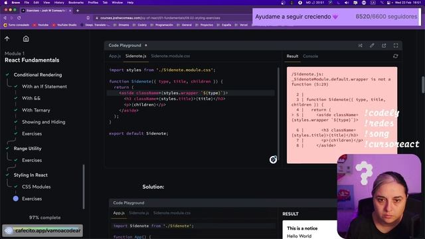Reset the code in the top Code Playground
The image size is (425, 239).
point(360,46)
